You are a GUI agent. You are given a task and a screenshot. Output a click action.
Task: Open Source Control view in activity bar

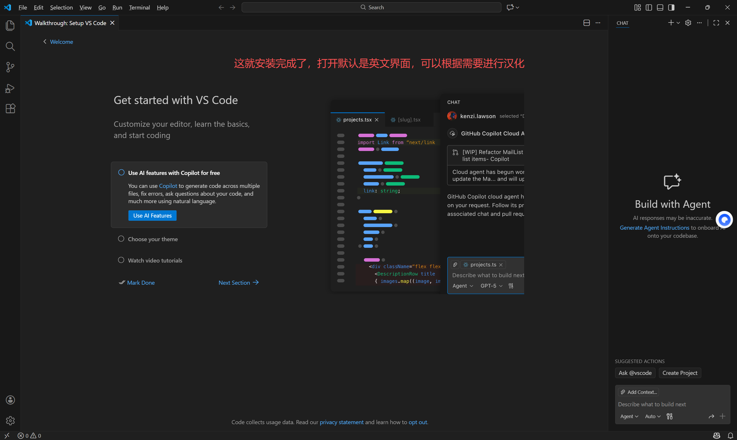(x=10, y=67)
